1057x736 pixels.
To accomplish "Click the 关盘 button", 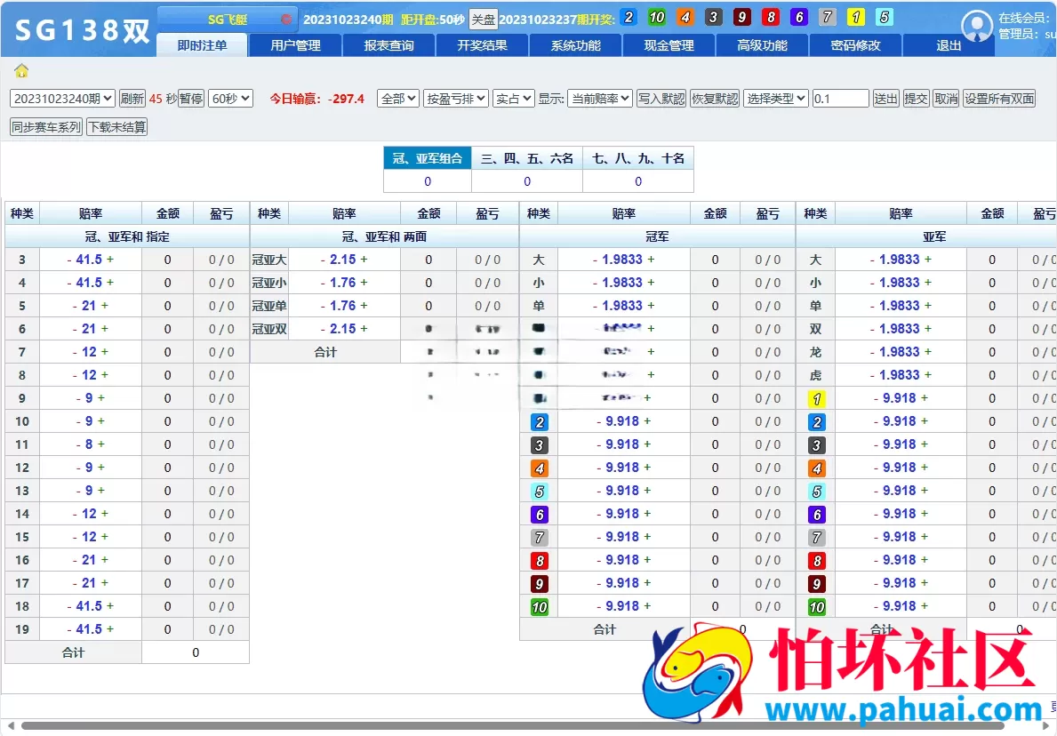I will coord(484,20).
